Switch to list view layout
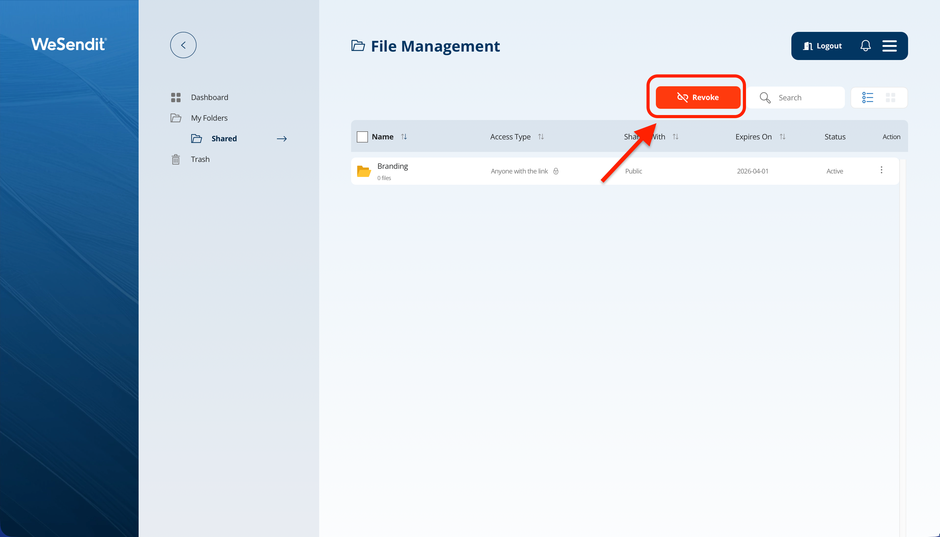The image size is (940, 537). [867, 98]
